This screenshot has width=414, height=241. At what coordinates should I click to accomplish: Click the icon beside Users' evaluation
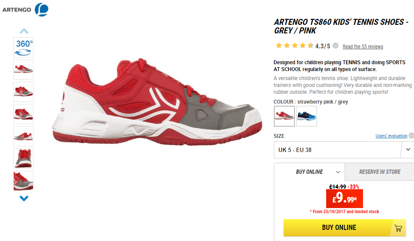coord(411,136)
